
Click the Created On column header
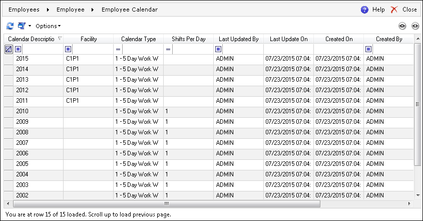339,39
